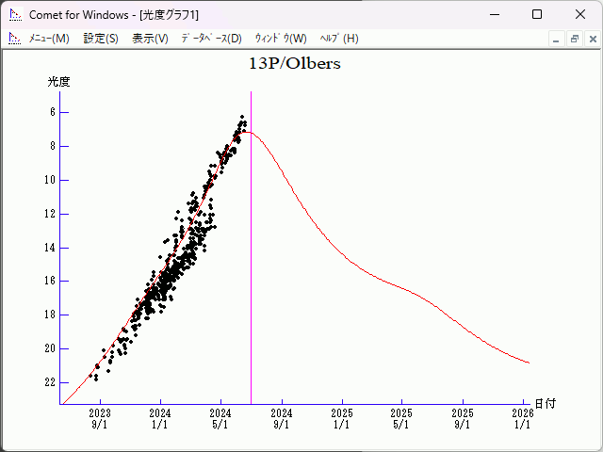Click the 2026 1/1 date tick label
603x452 pixels.
[523, 418]
